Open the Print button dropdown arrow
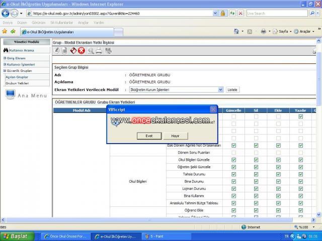Image resolution: width=322 pixels, height=241 pixels. tap(270, 32)
